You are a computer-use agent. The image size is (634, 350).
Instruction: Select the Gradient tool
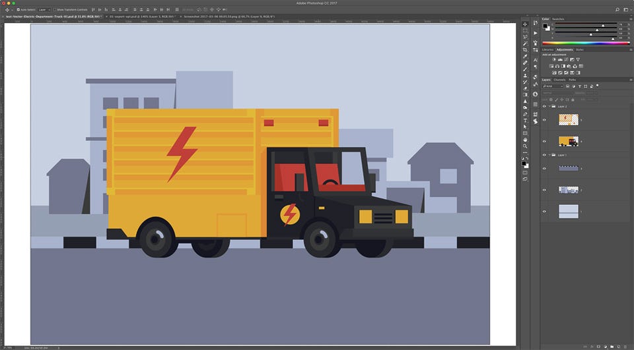[x=525, y=95]
